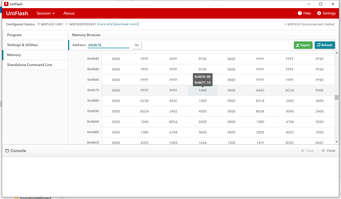341x199 pixels.
Task: Click the scroll-up arrow of the memory table
Action: click(x=337, y=53)
